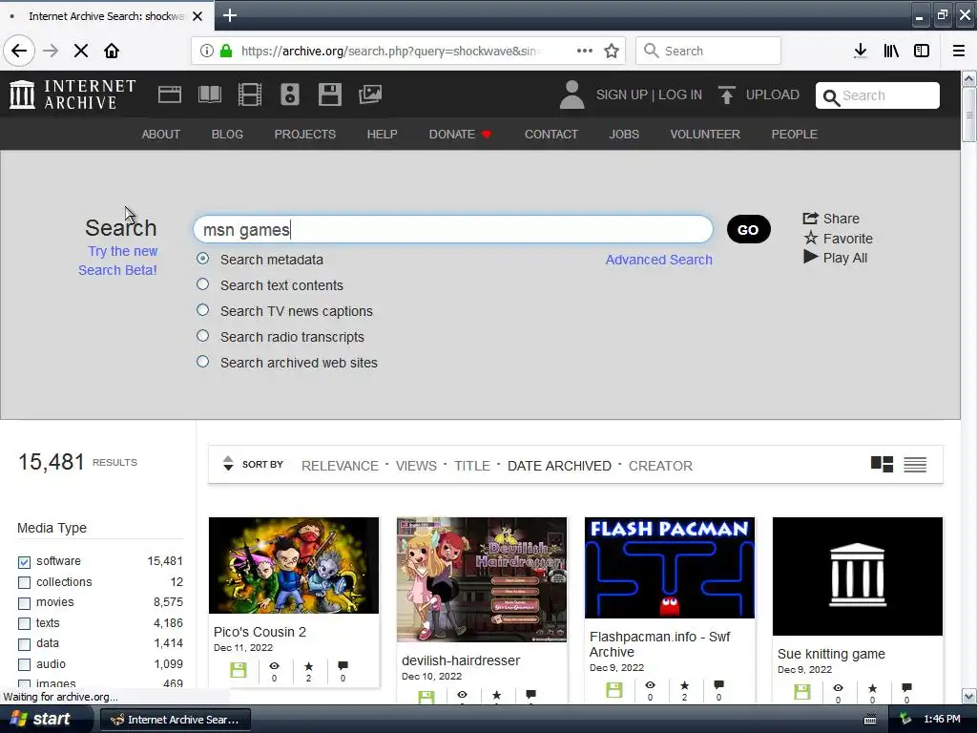977x733 pixels.
Task: Click the user avatar icon
Action: tap(572, 94)
